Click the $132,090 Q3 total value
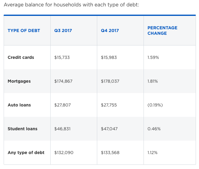The height and width of the screenshot is (169, 199). pos(64,153)
